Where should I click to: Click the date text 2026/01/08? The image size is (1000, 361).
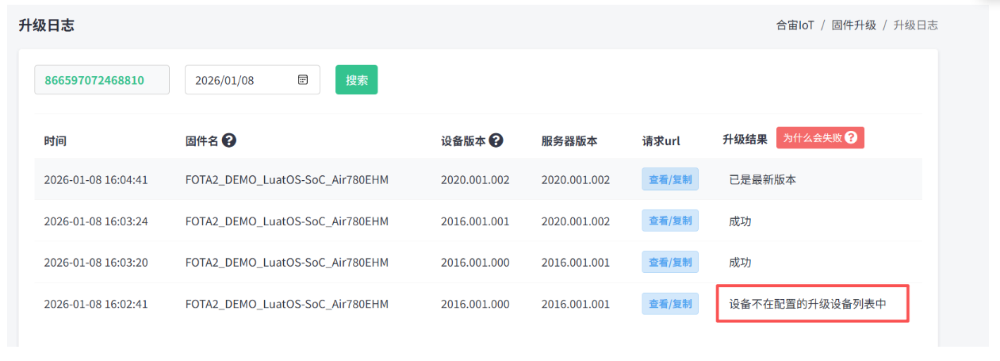pyautogui.click(x=224, y=80)
